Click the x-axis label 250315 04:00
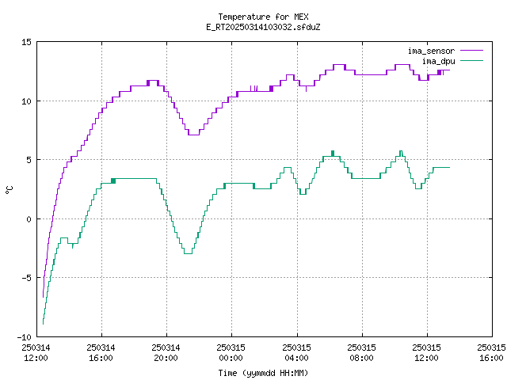The height and width of the screenshot is (380, 507). (x=296, y=353)
